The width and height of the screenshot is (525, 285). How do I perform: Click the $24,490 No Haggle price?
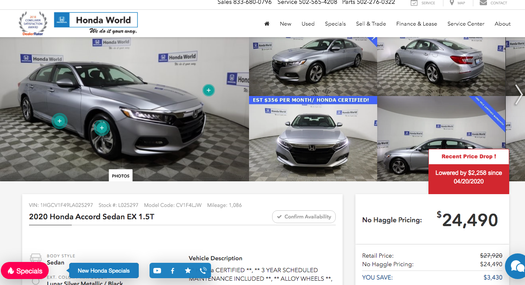tap(467, 220)
